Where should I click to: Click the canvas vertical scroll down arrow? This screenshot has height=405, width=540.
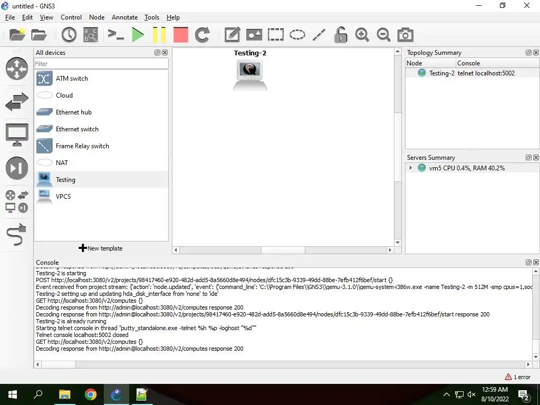398,243
